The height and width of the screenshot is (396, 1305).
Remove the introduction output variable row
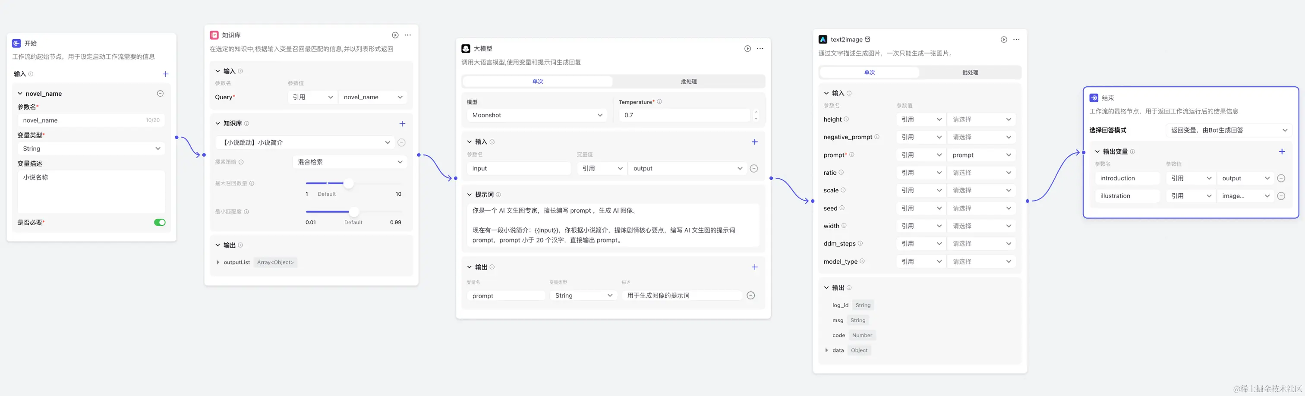(1281, 178)
